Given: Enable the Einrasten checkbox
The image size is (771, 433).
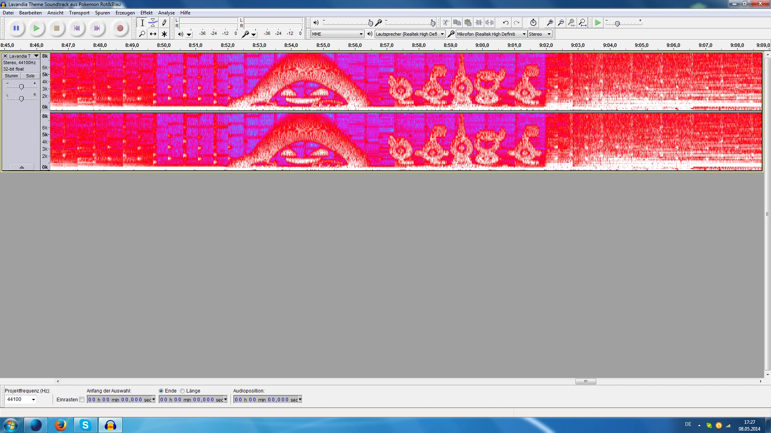Looking at the screenshot, I should tap(82, 400).
